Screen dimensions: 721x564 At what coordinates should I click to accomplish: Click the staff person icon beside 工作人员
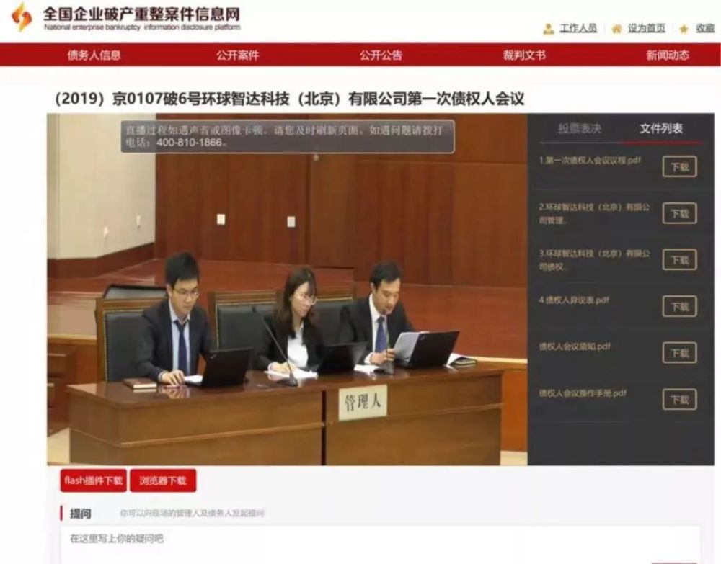(548, 29)
